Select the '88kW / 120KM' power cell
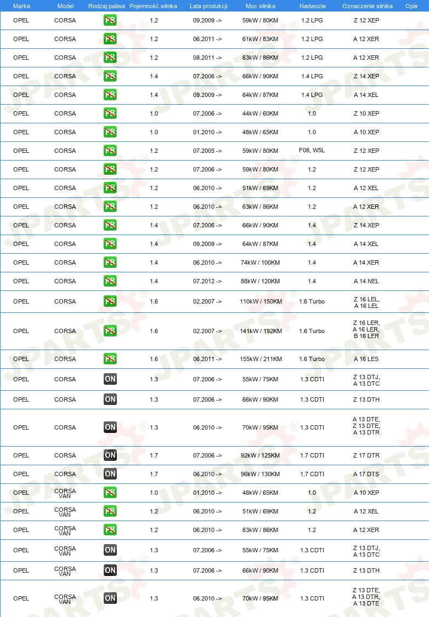429x617 pixels. pyautogui.click(x=261, y=281)
